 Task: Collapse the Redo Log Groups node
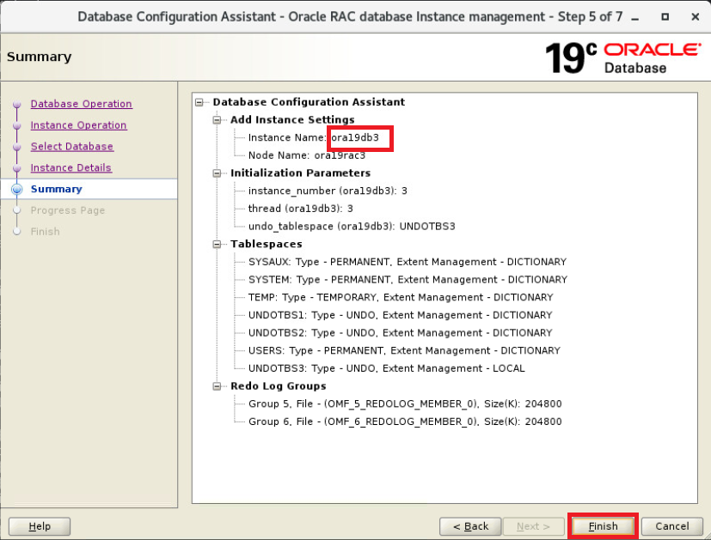click(x=217, y=386)
